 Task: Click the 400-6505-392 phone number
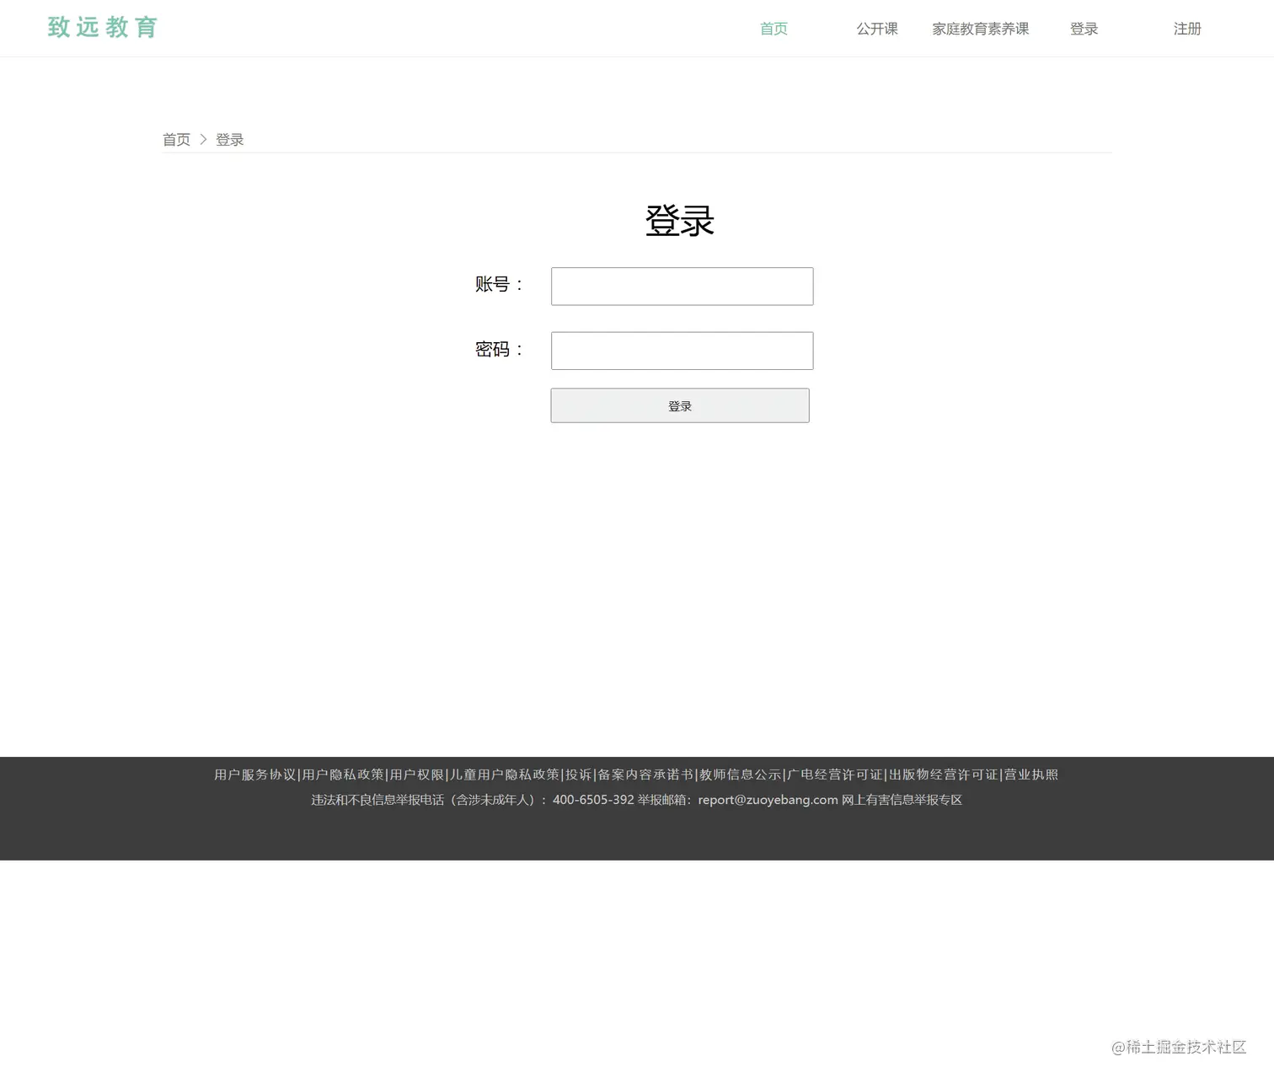(x=593, y=800)
